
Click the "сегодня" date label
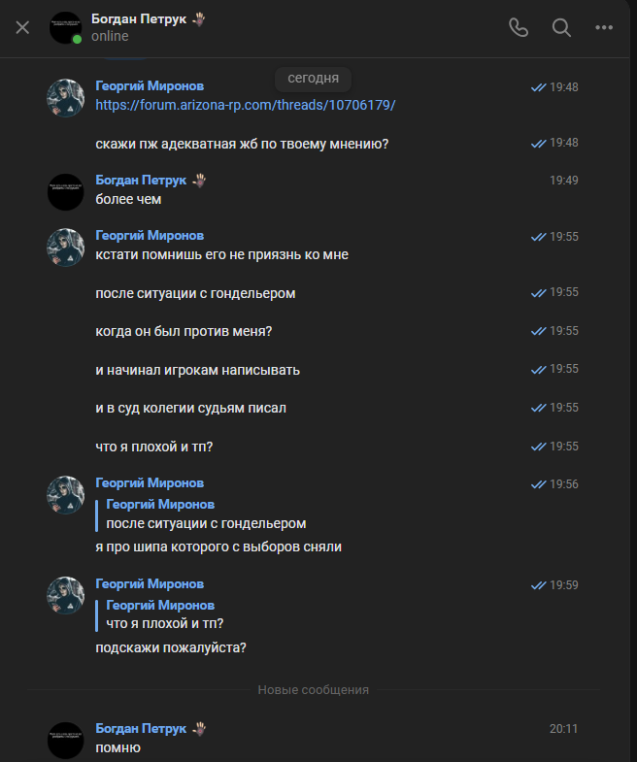[x=313, y=78]
